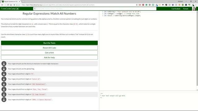Viewport: 198px width, 111px height.
Task: Click the browser back arrow
Action: click(2, 5)
